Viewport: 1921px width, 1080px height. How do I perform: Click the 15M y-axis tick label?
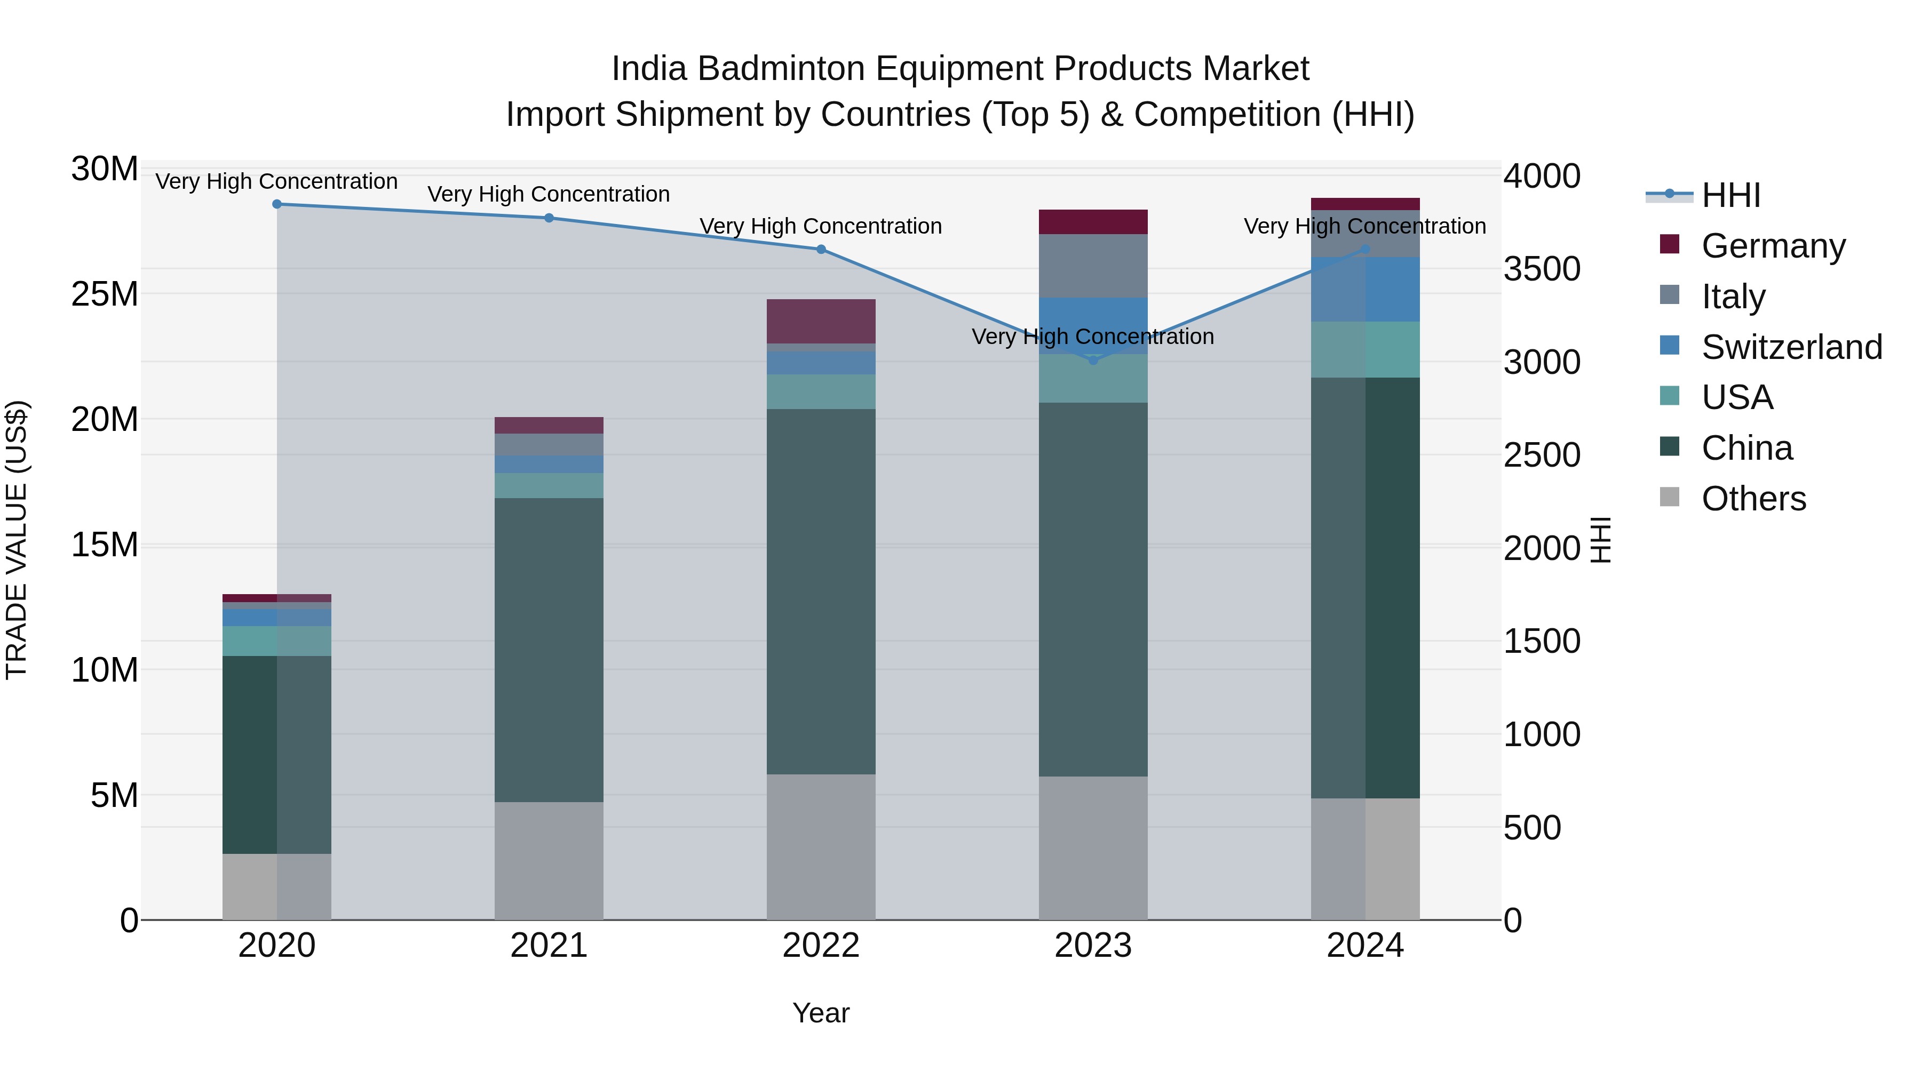tap(105, 545)
